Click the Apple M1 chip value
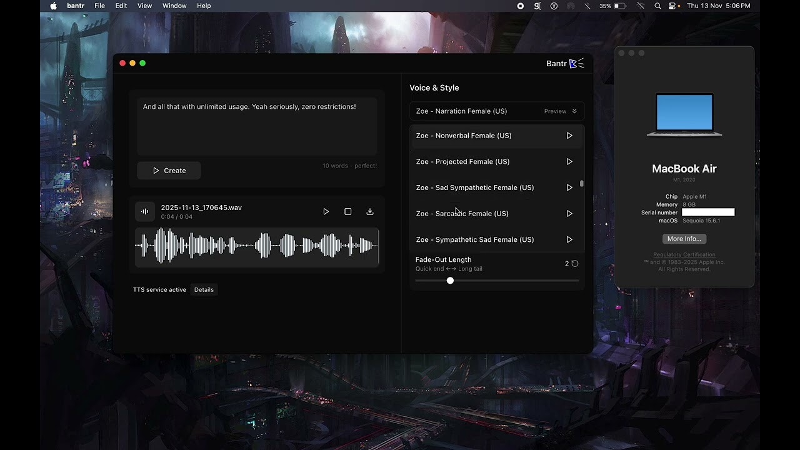Viewport: 800px width, 450px height. point(694,197)
